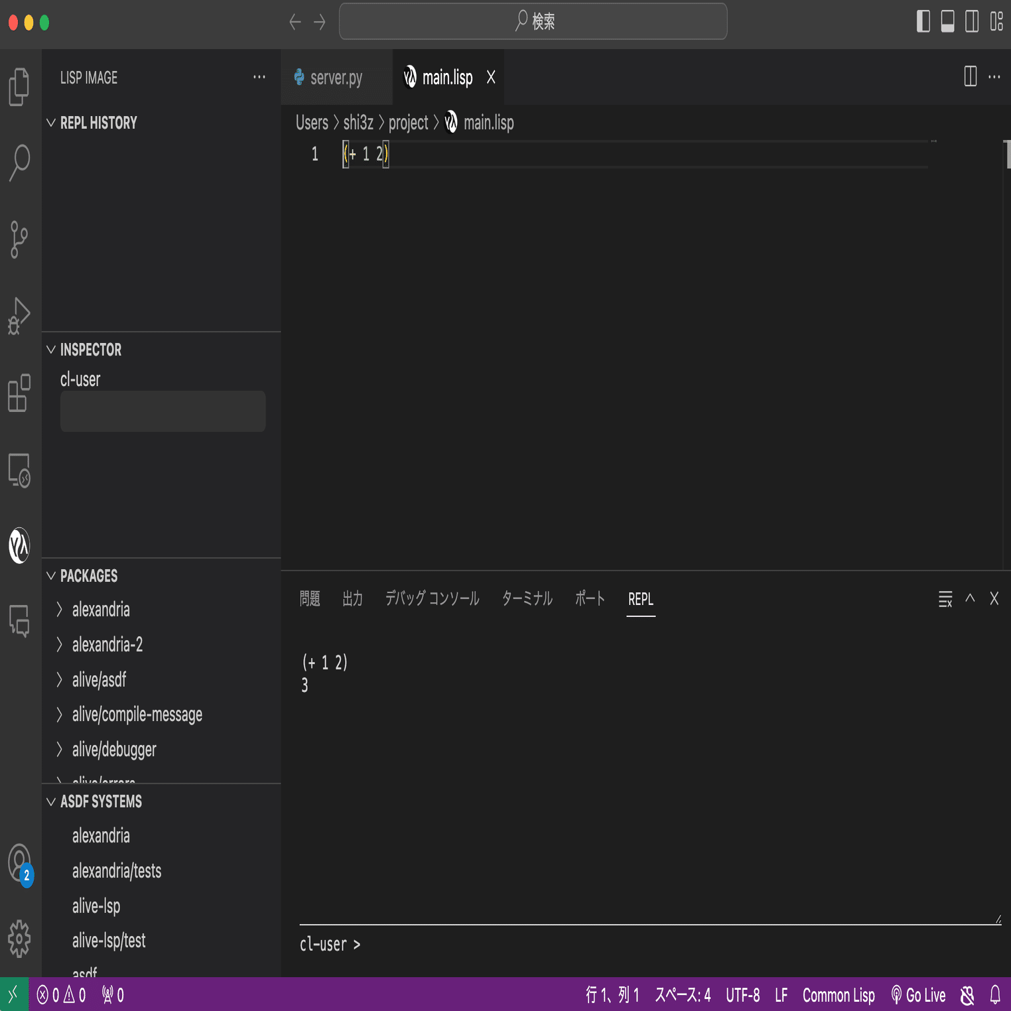Image resolution: width=1011 pixels, height=1011 pixels.
Task: Customize the editor layout
Action: point(996,21)
